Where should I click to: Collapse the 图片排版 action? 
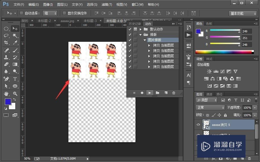tap(145, 40)
